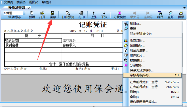Image resolution: width=187 pixels, height=107 pixels.
Task: Open 预算指标 ... from context menu
Action: pos(152,46)
